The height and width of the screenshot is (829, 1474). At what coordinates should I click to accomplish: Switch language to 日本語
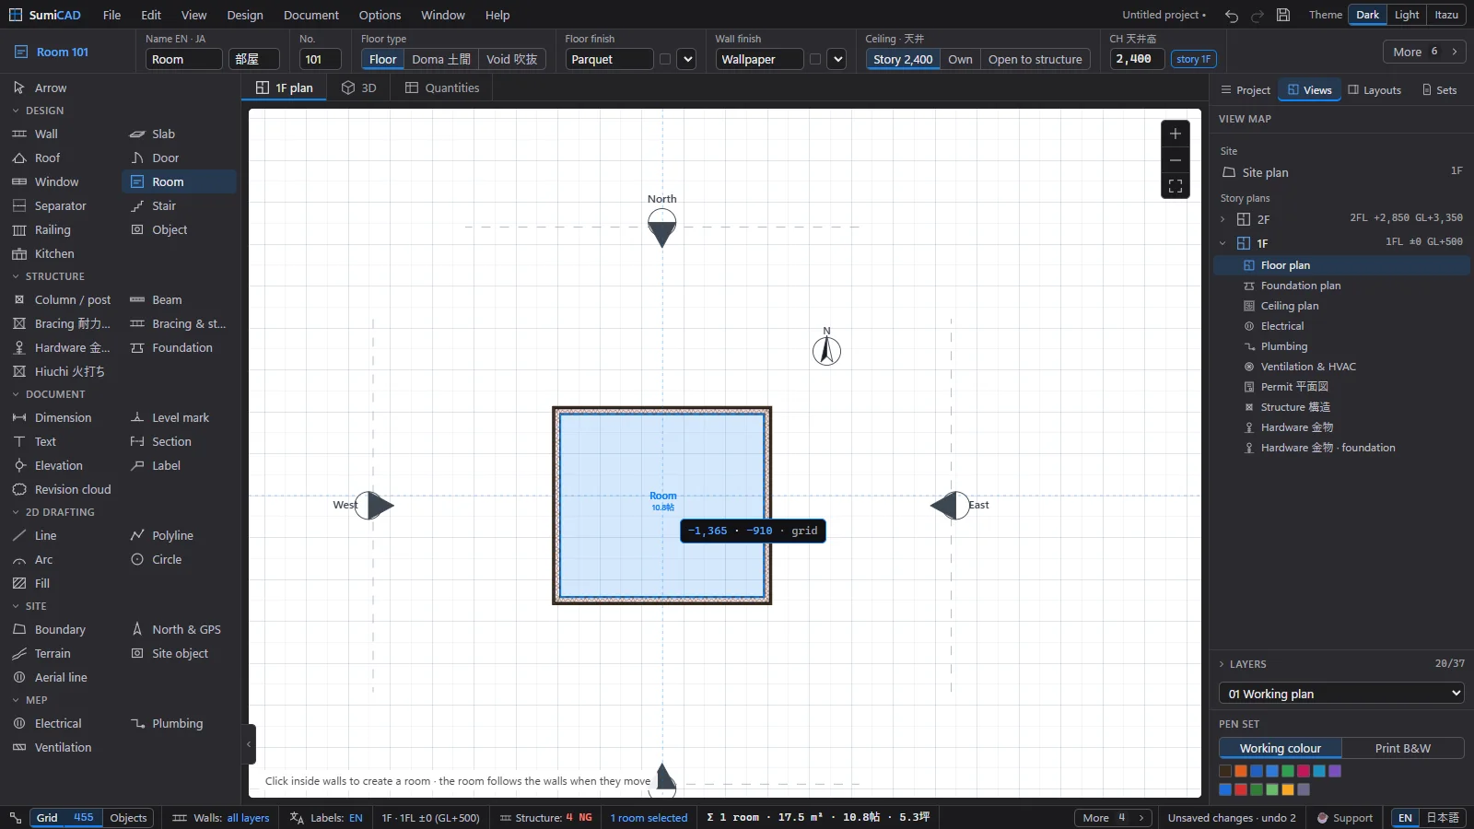click(1443, 818)
